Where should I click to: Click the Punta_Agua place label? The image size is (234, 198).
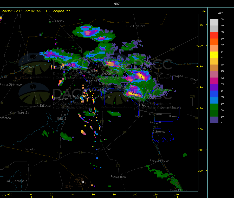pyautogui.click(x=119, y=177)
